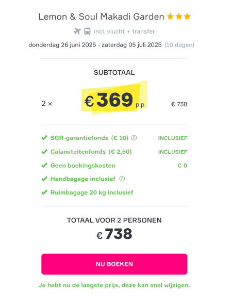
Task: Open info icon next to SGR-garantiefonds
Action: (134, 138)
